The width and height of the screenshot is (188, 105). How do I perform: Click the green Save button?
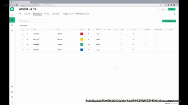tap(172, 9)
